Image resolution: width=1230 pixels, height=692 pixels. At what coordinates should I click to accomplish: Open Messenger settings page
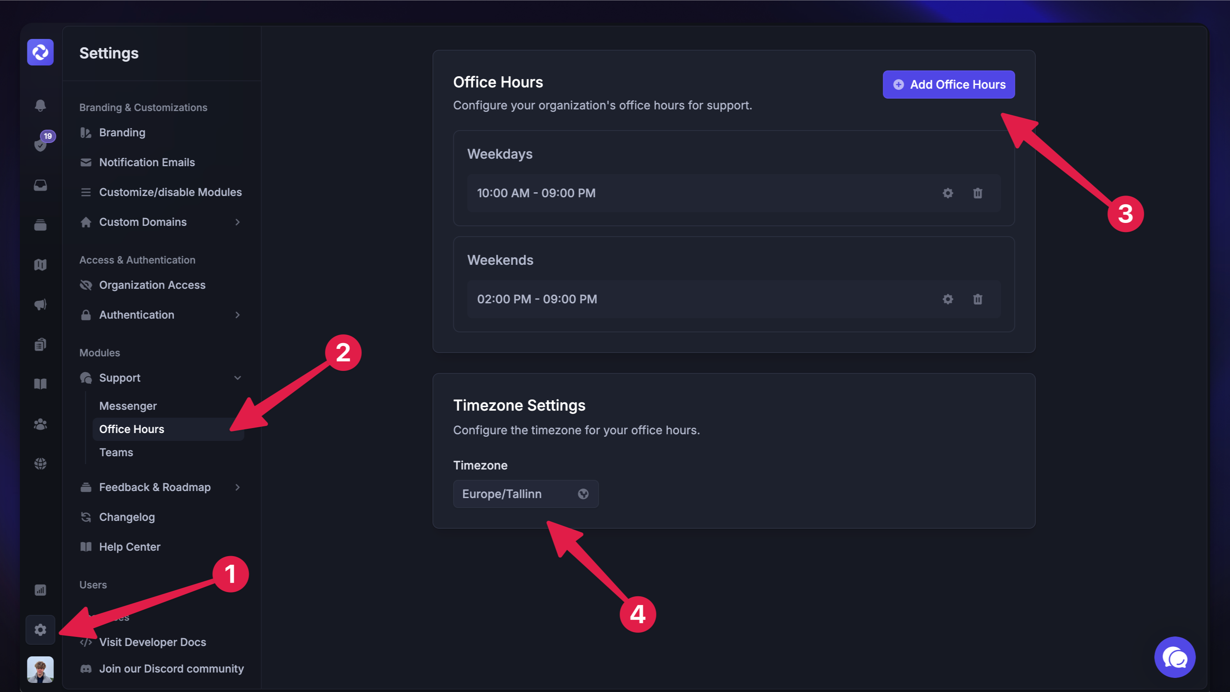(128, 406)
